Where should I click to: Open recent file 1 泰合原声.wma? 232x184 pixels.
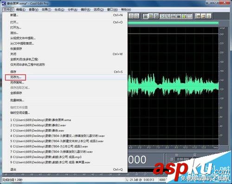point(65,120)
